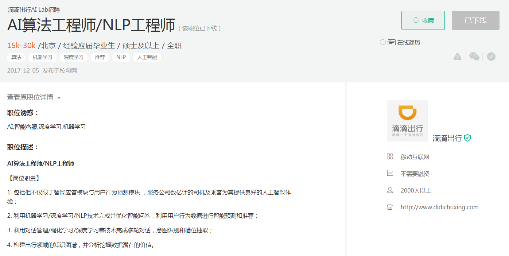Click the mini-program link share icon
The width and height of the screenshot is (509, 256).
tap(491, 57)
